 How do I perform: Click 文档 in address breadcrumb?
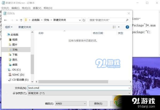coord(46,20)
